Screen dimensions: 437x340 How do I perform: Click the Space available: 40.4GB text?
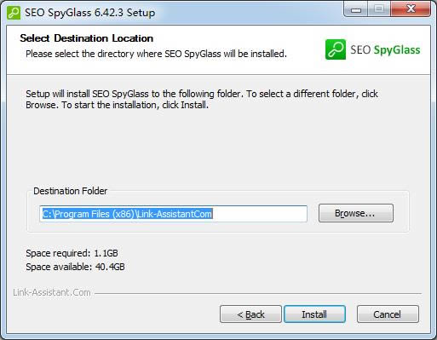click(75, 267)
